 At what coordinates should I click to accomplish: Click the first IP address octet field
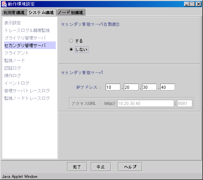click(x=113, y=87)
